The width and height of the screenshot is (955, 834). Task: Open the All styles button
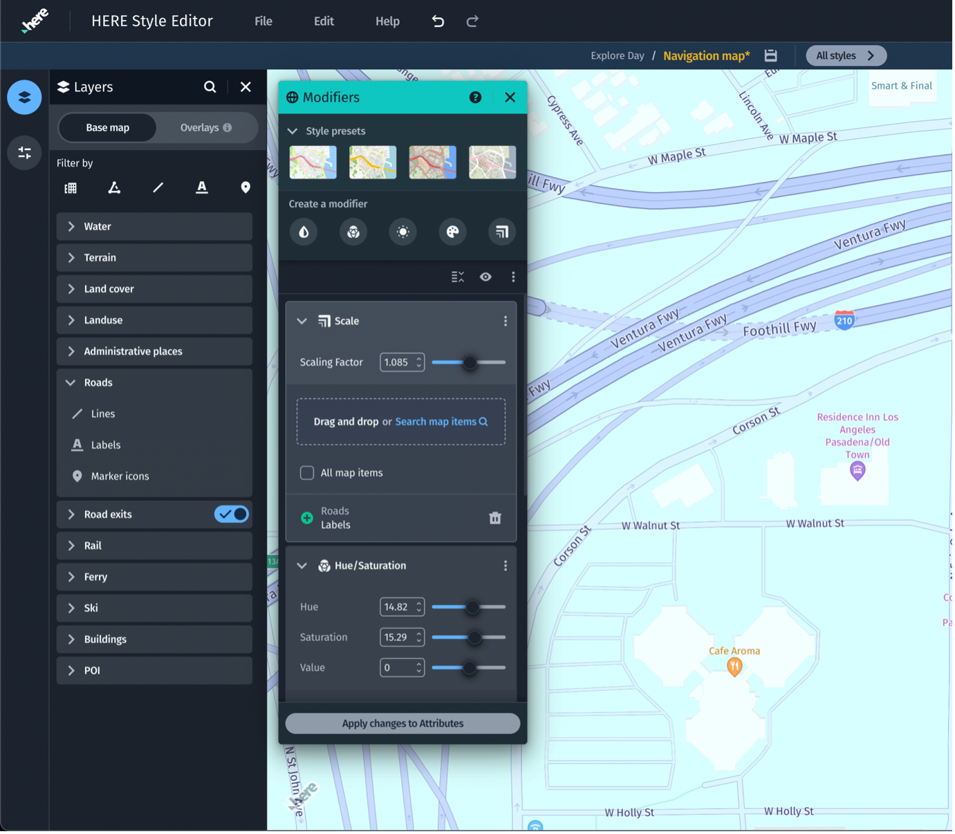coord(846,56)
